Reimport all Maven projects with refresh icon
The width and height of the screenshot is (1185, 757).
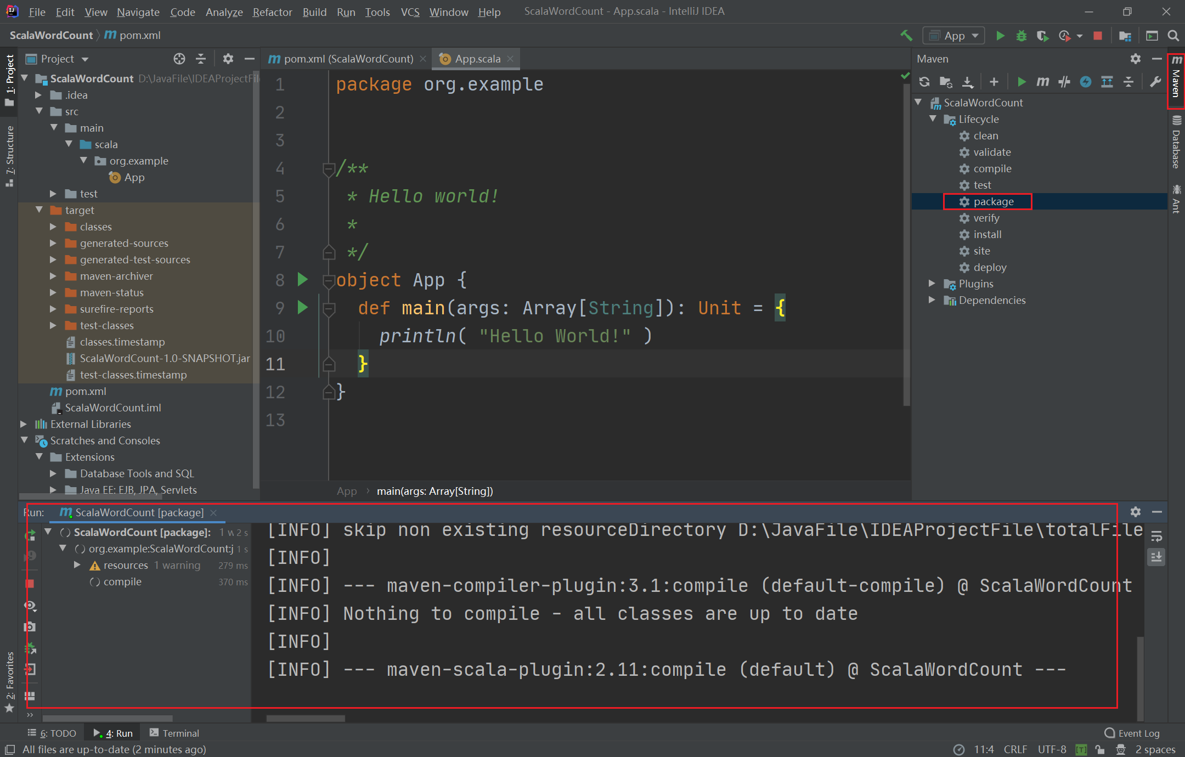click(924, 82)
